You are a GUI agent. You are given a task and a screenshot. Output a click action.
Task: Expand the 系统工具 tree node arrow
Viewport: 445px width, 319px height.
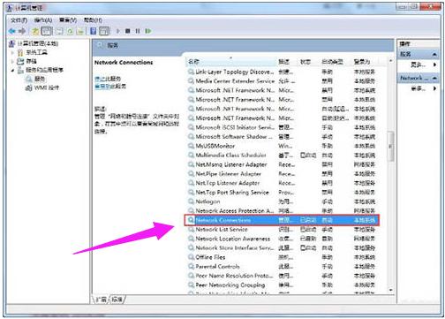12,53
